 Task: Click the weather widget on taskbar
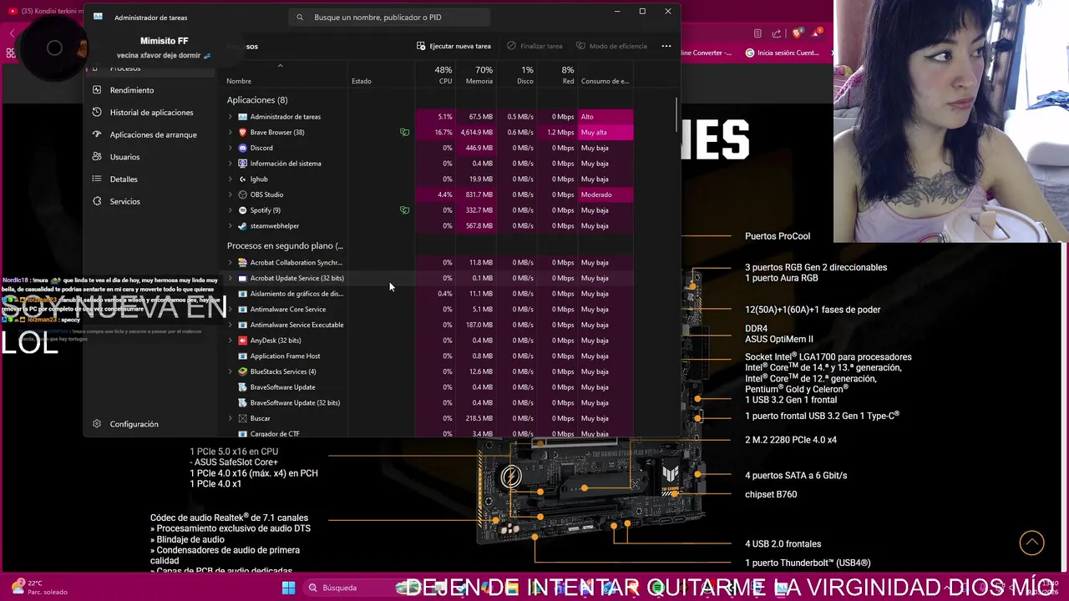coord(38,588)
